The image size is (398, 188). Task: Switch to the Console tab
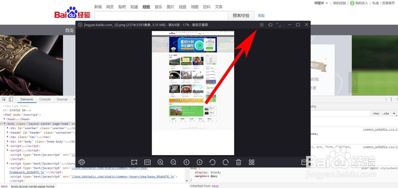click(45, 99)
